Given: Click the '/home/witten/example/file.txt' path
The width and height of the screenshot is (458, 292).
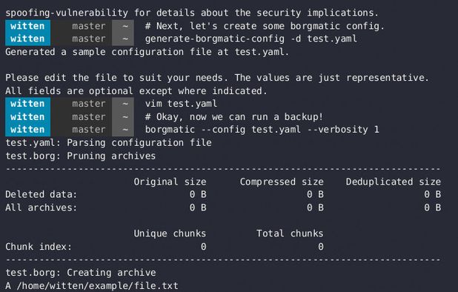Looking at the screenshot, I should (97, 285).
